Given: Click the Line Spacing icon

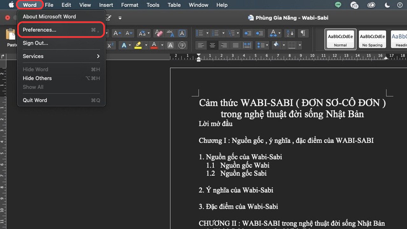Looking at the screenshot, I should [260, 45].
